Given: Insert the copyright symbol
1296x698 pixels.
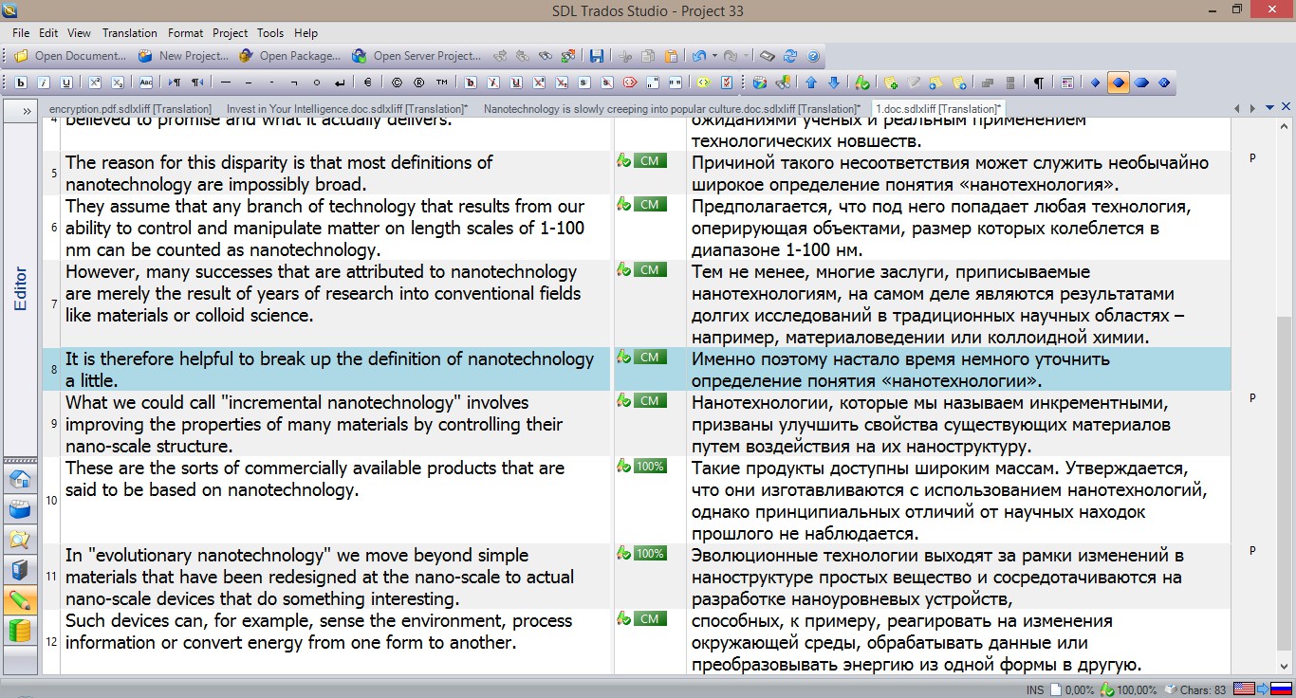Looking at the screenshot, I should point(397,83).
